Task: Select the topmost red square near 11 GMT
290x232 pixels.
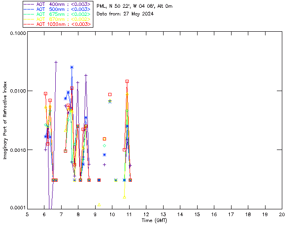Action: (127, 82)
